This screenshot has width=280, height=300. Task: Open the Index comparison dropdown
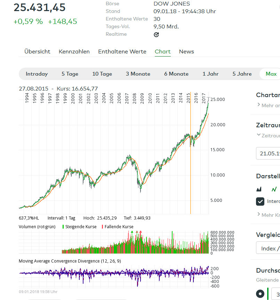pyautogui.click(x=269, y=248)
